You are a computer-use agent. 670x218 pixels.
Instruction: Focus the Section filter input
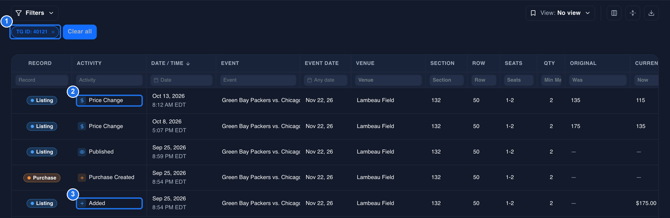coord(447,80)
